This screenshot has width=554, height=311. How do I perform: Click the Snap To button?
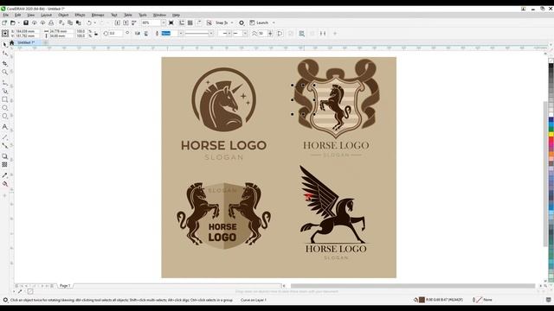click(x=222, y=22)
